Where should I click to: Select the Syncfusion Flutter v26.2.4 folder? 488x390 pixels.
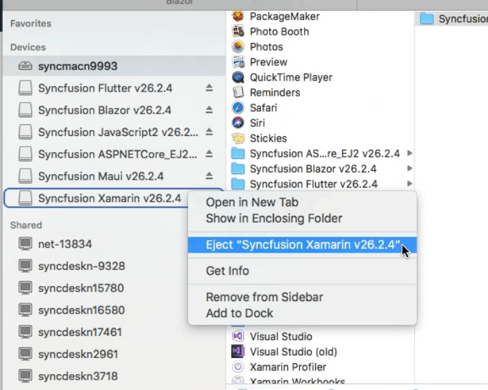click(321, 184)
